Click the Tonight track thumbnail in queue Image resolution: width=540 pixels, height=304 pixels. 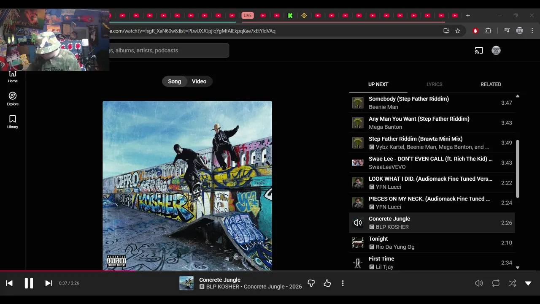[358, 243]
